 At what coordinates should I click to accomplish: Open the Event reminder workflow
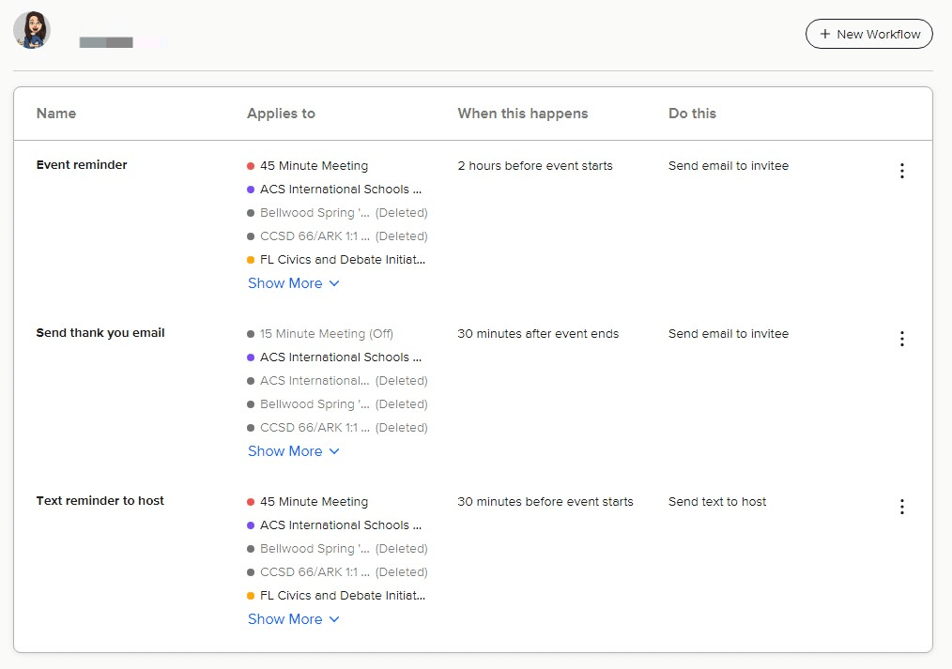pyautogui.click(x=82, y=165)
